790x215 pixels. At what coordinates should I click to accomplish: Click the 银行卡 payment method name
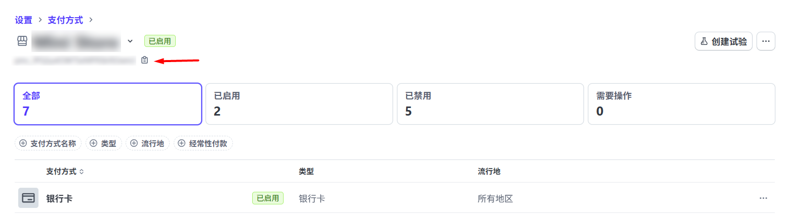(59, 198)
